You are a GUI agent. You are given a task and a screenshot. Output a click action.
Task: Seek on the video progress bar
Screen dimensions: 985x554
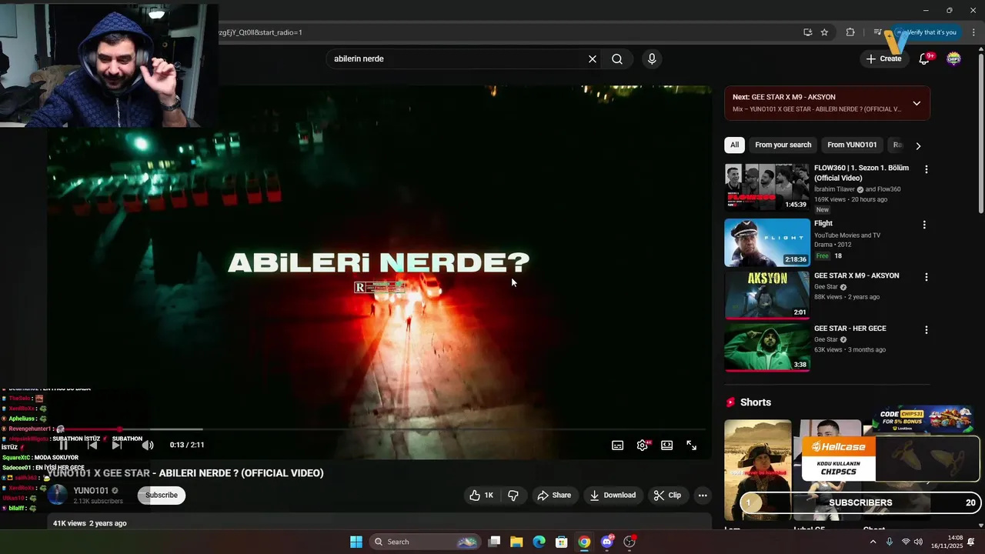pos(381,429)
